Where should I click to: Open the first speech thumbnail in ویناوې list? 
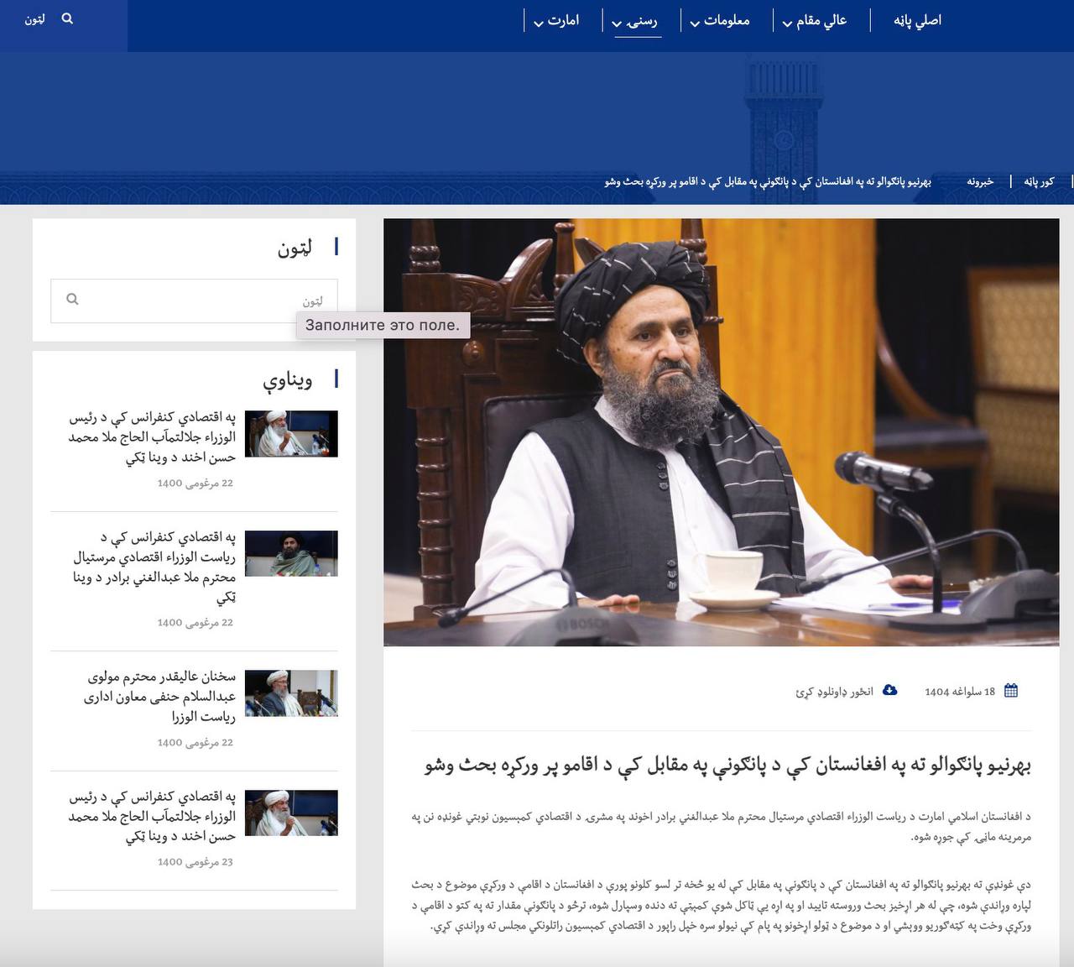[x=291, y=433]
